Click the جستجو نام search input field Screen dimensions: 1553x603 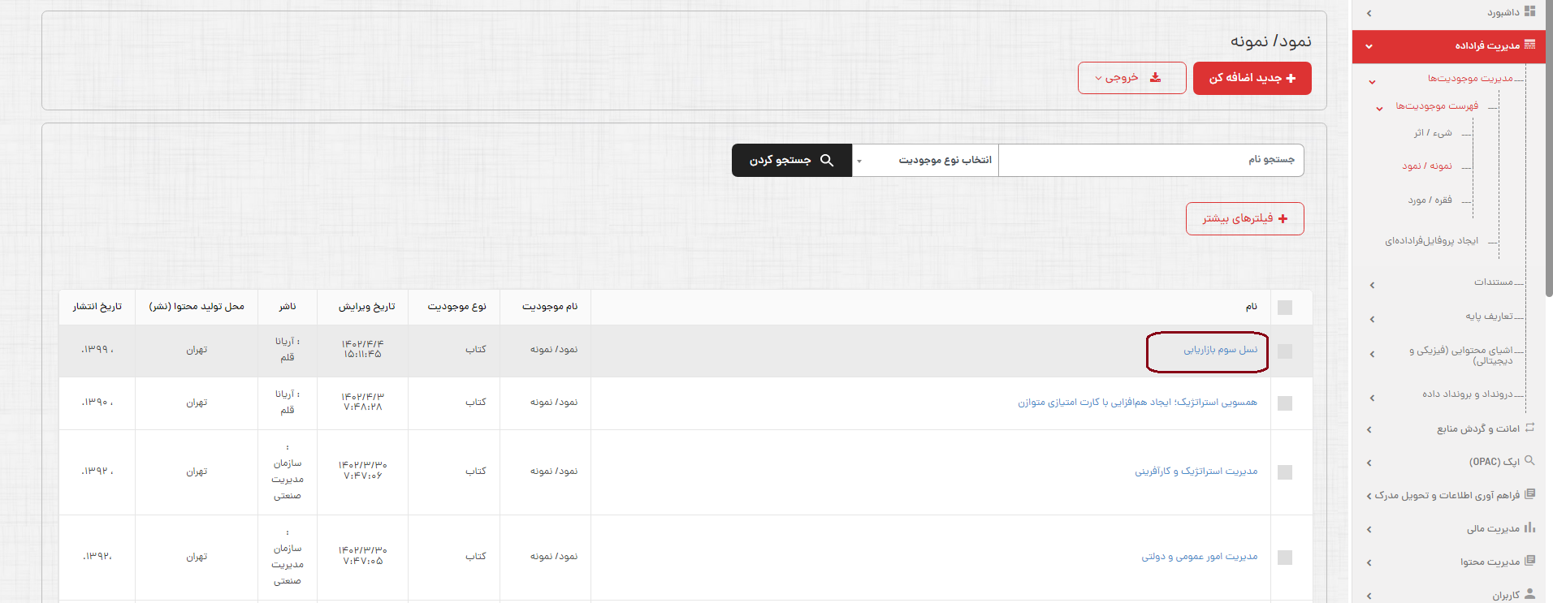click(x=1150, y=161)
